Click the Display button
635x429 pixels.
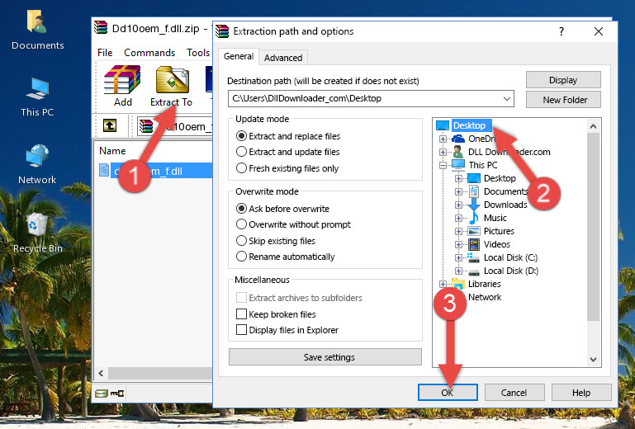(563, 80)
